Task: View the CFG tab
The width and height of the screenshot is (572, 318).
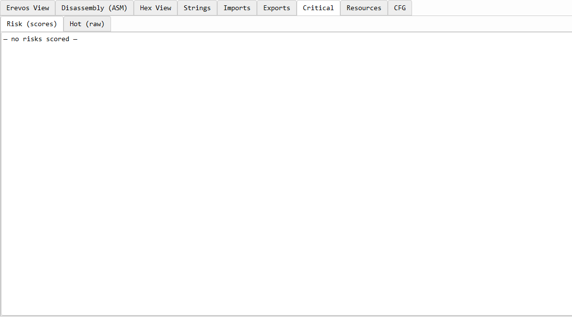Action: click(x=400, y=8)
